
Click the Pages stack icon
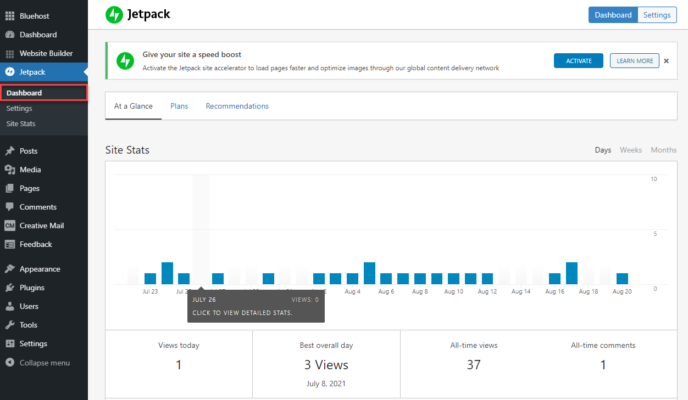click(9, 188)
